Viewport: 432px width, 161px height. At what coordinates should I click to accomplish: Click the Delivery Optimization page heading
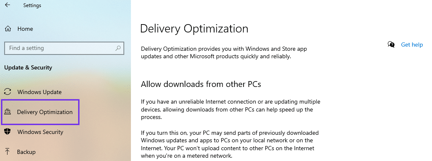pos(194,29)
